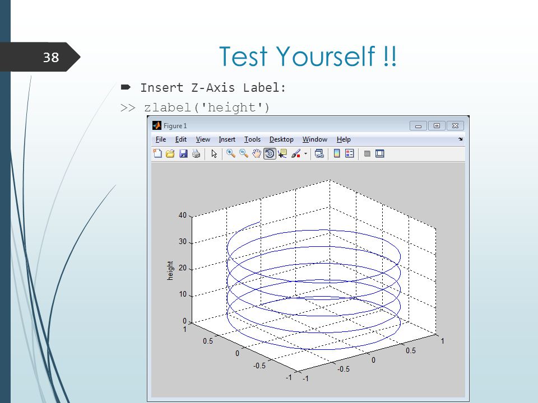Open the Window menu
538x403 pixels.
314,139
